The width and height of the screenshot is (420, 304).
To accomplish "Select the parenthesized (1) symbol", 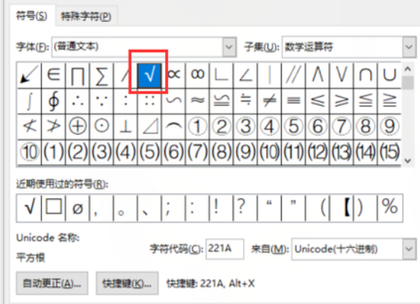I will [x=53, y=152].
